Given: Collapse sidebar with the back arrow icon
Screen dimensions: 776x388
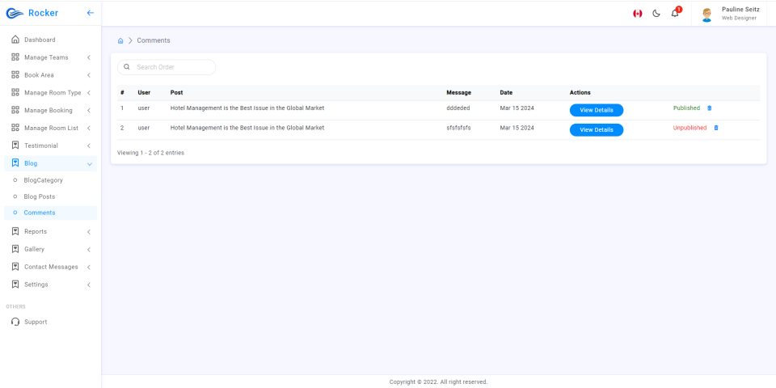Looking at the screenshot, I should pyautogui.click(x=90, y=13).
